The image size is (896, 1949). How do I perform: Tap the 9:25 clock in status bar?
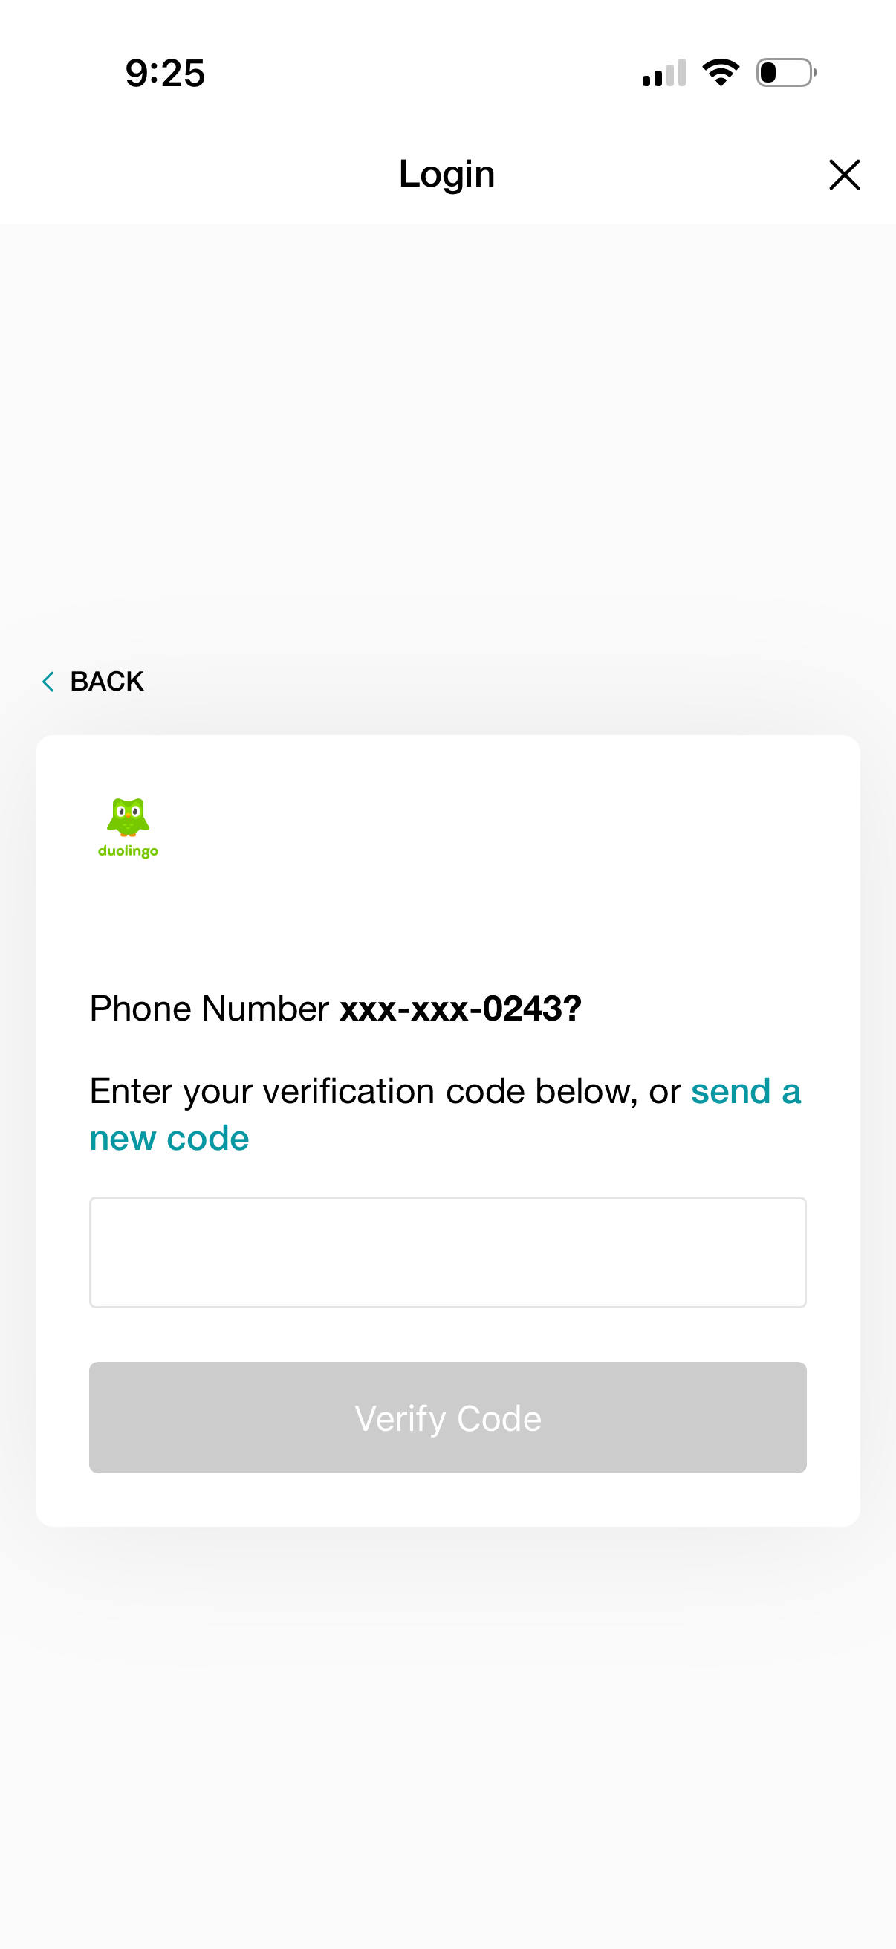165,74
